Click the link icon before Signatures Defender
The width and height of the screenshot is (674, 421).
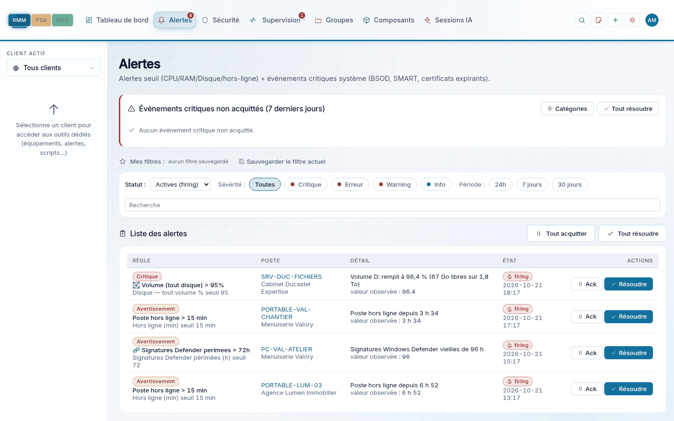(x=136, y=350)
